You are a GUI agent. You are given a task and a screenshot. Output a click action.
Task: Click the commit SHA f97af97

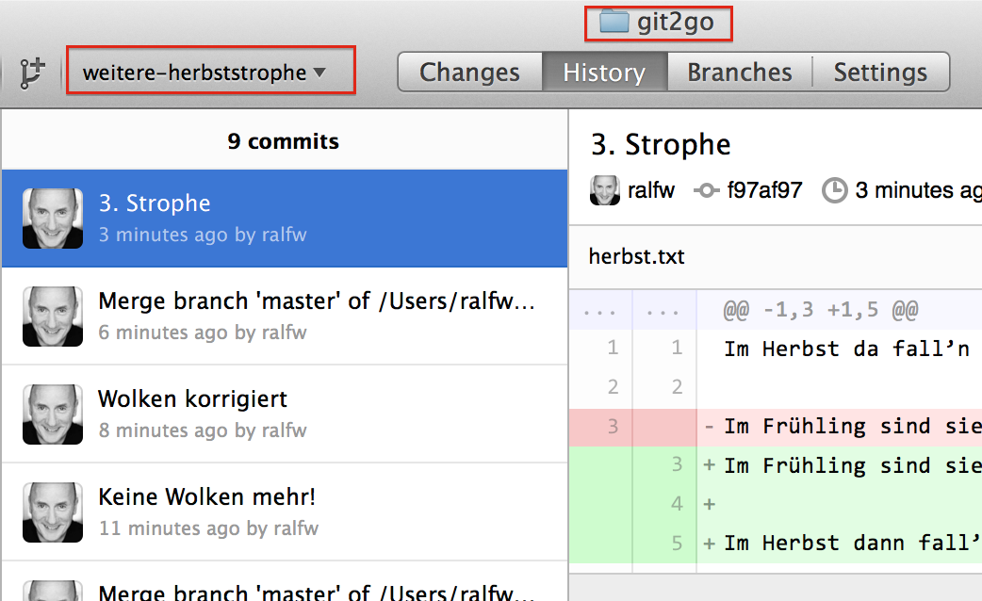click(764, 190)
